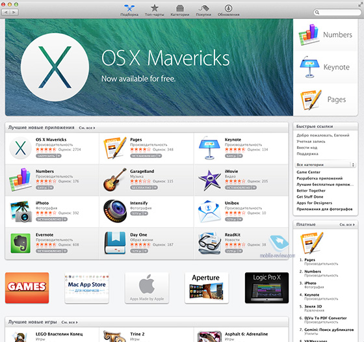Open the Updates download icon
364x342 pixels.
(x=228, y=10)
